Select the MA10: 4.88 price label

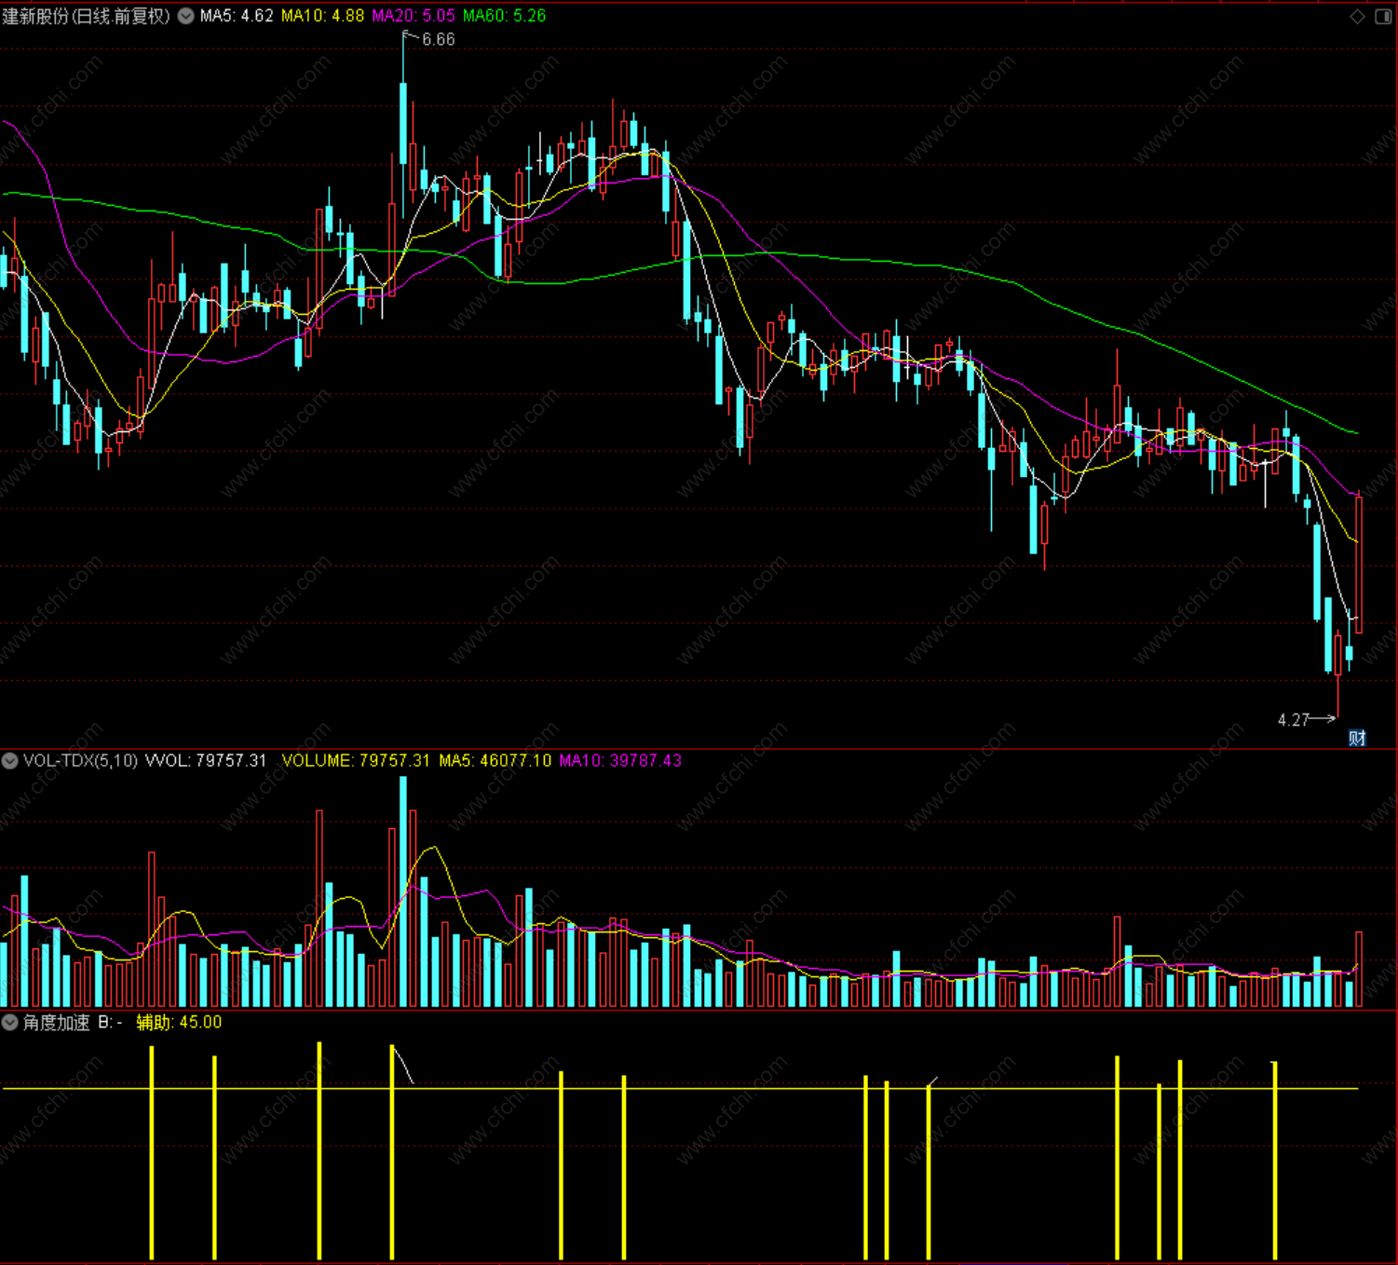[x=322, y=16]
